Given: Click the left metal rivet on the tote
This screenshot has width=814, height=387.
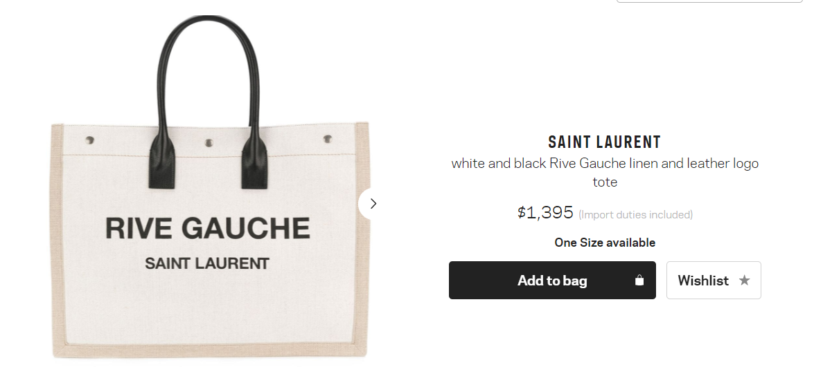Looking at the screenshot, I should [90, 140].
